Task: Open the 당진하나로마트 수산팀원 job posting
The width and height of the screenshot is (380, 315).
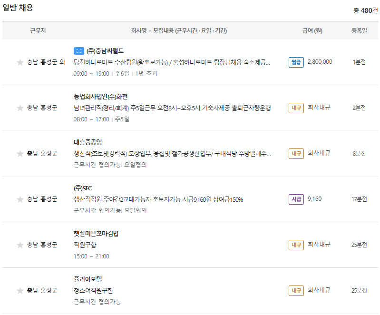Action: click(172, 62)
